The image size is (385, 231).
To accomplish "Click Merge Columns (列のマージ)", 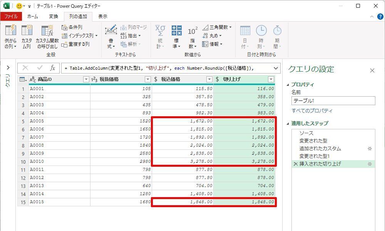I will point(134,27).
